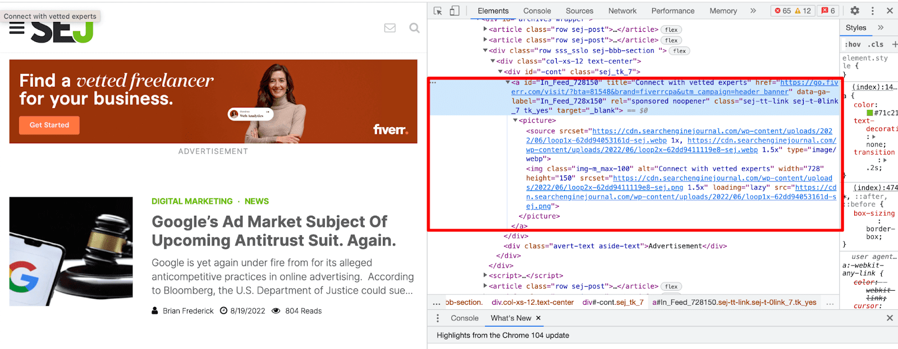This screenshot has height=349, width=898.
Task: Activate the inspect element picker tool
Action: click(438, 11)
